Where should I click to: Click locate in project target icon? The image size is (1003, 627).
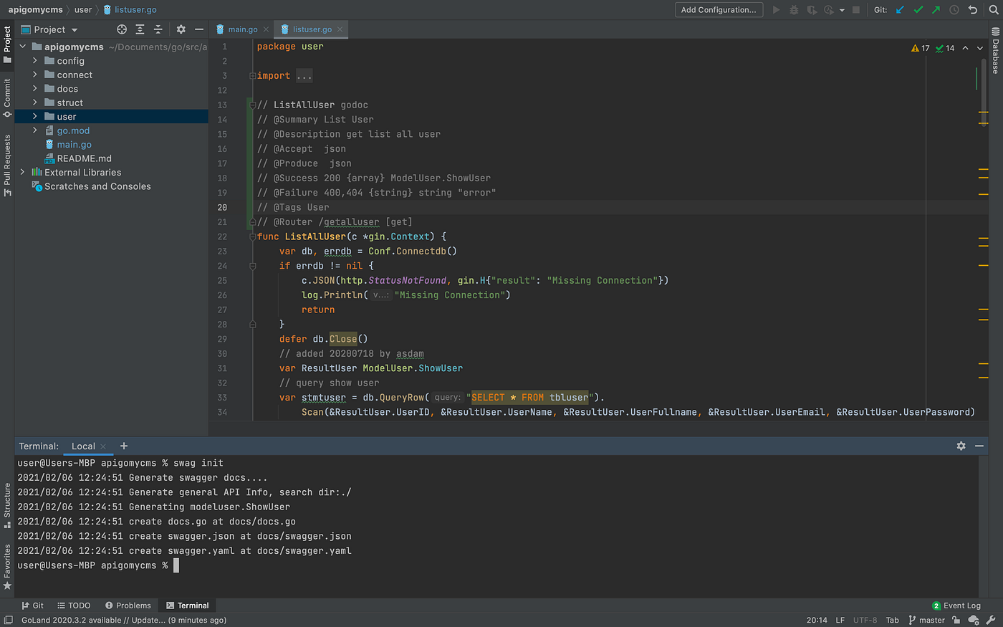(122, 29)
